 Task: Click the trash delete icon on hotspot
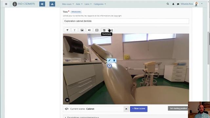pyautogui.click(x=114, y=60)
